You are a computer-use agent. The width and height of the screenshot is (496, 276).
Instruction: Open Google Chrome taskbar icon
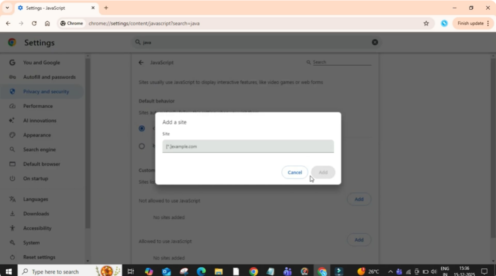pyautogui.click(x=253, y=272)
